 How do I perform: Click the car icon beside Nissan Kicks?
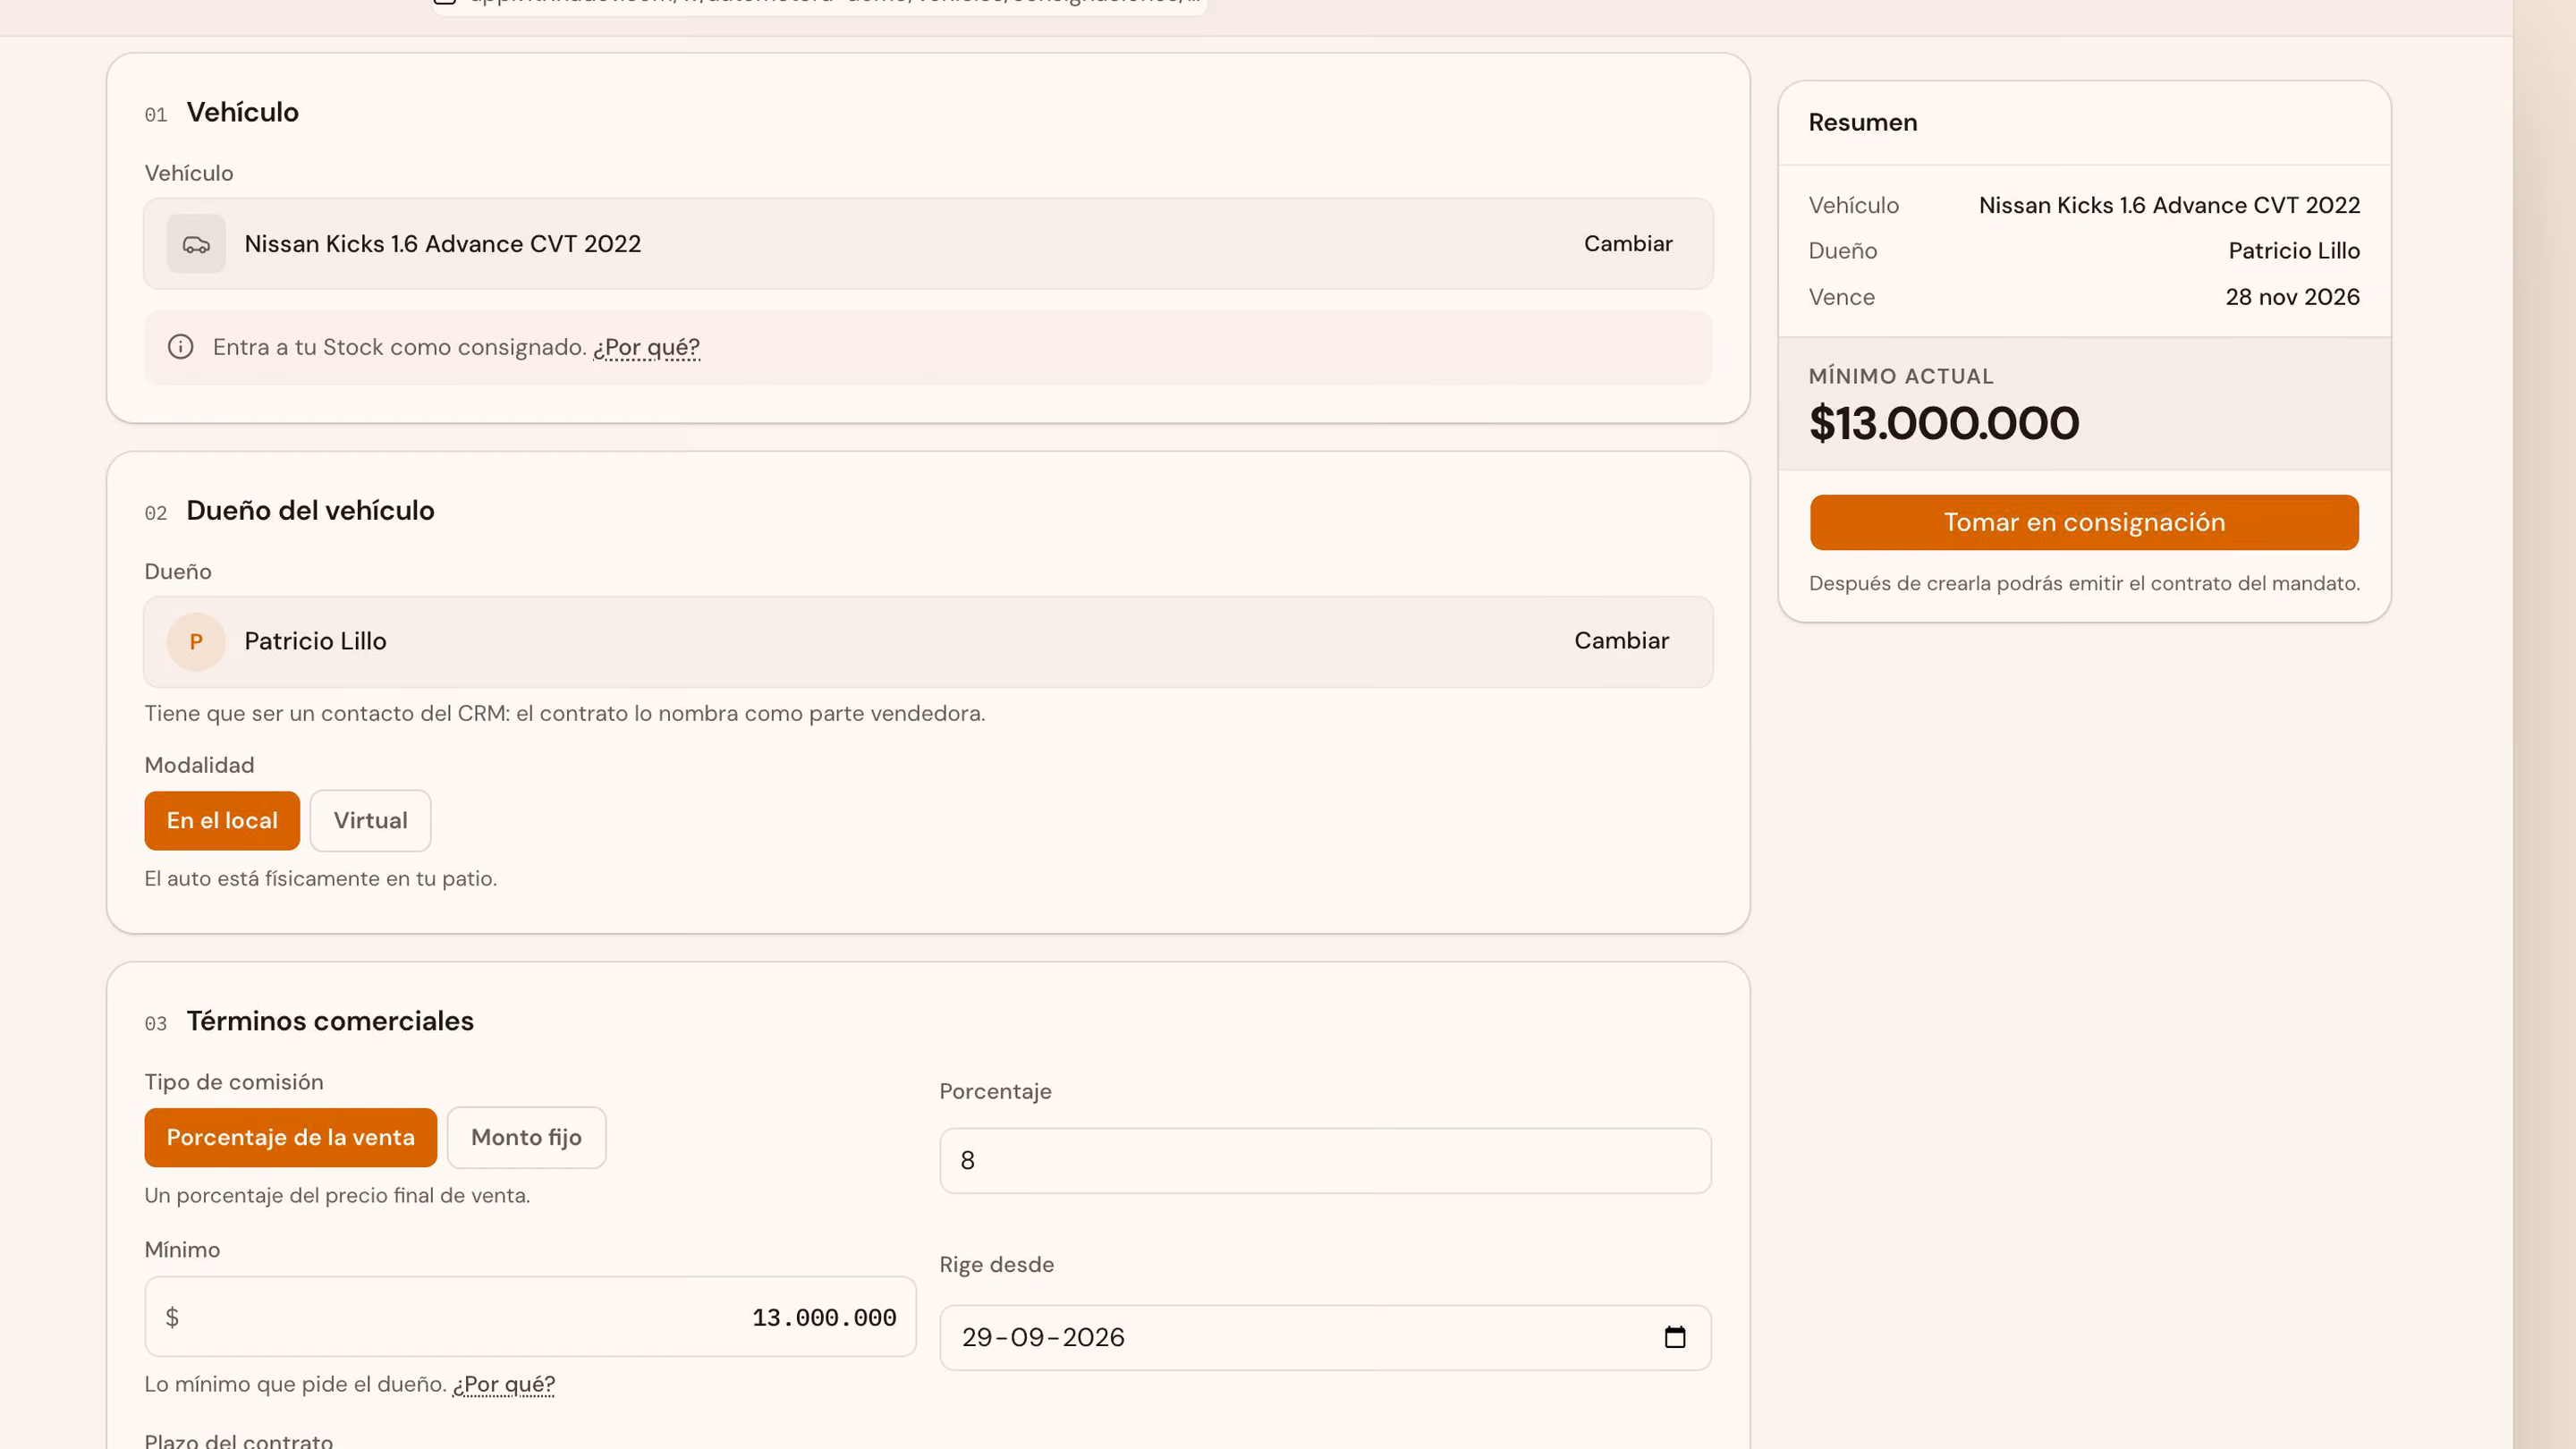(196, 244)
